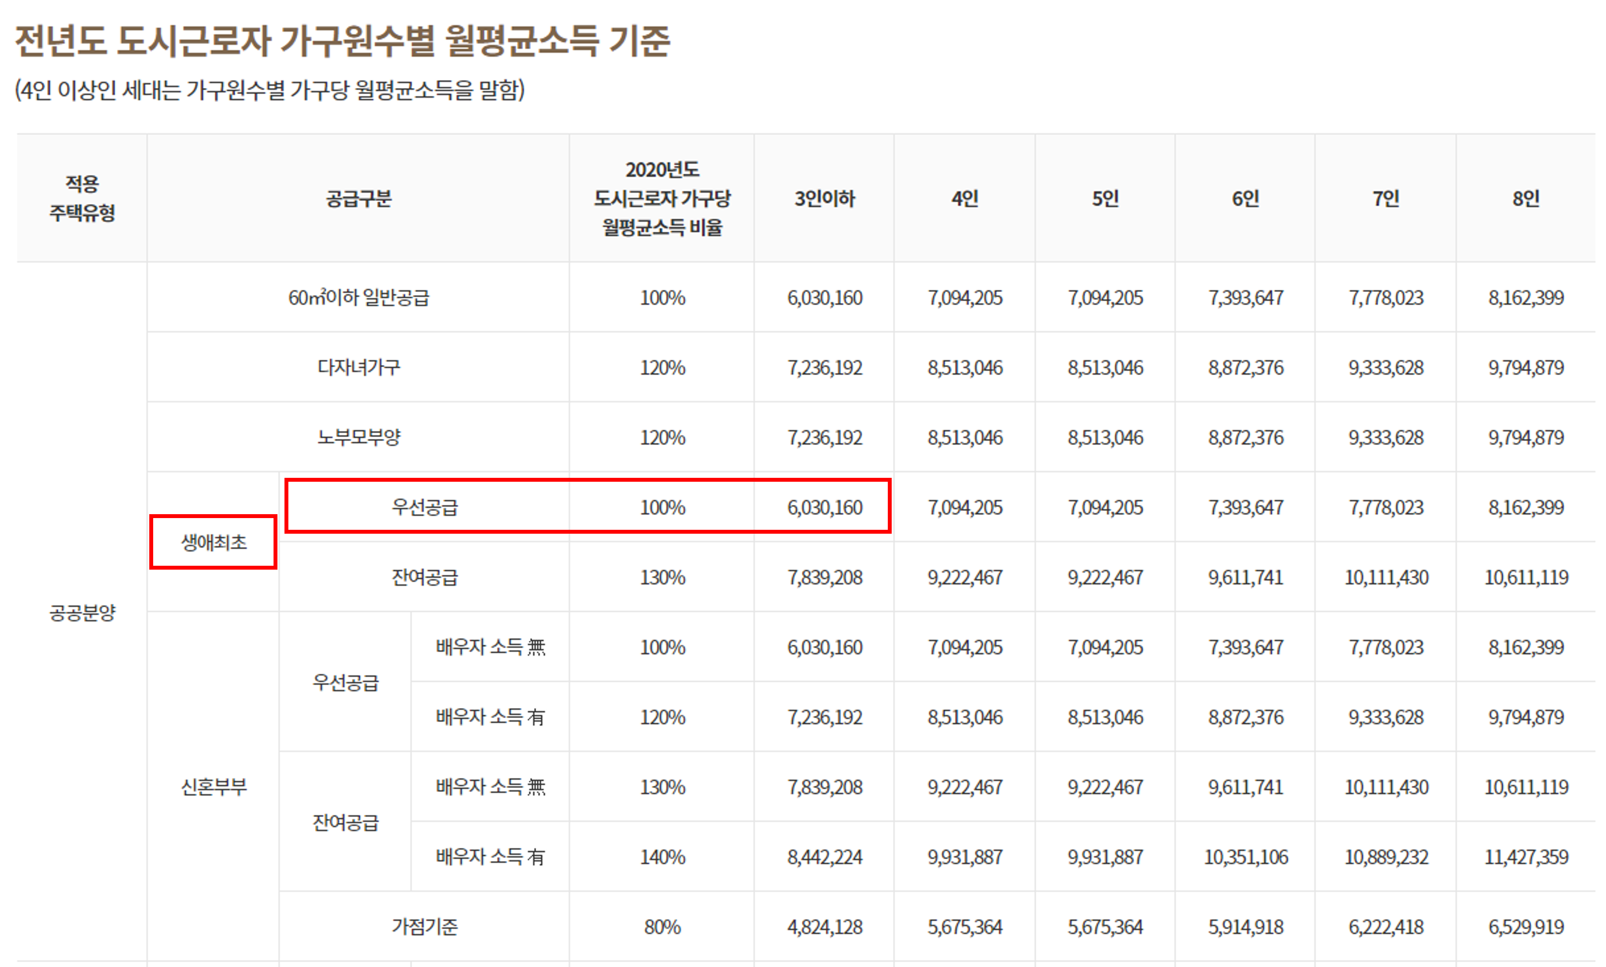Click 130% in the 생애최초 잔여공급 row
Screen dimensions: 1606x967
click(662, 577)
